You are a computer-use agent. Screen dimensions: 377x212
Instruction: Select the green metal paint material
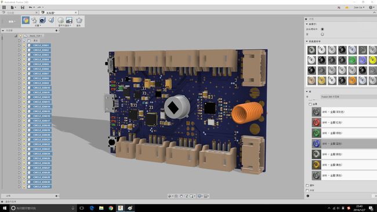point(344,133)
